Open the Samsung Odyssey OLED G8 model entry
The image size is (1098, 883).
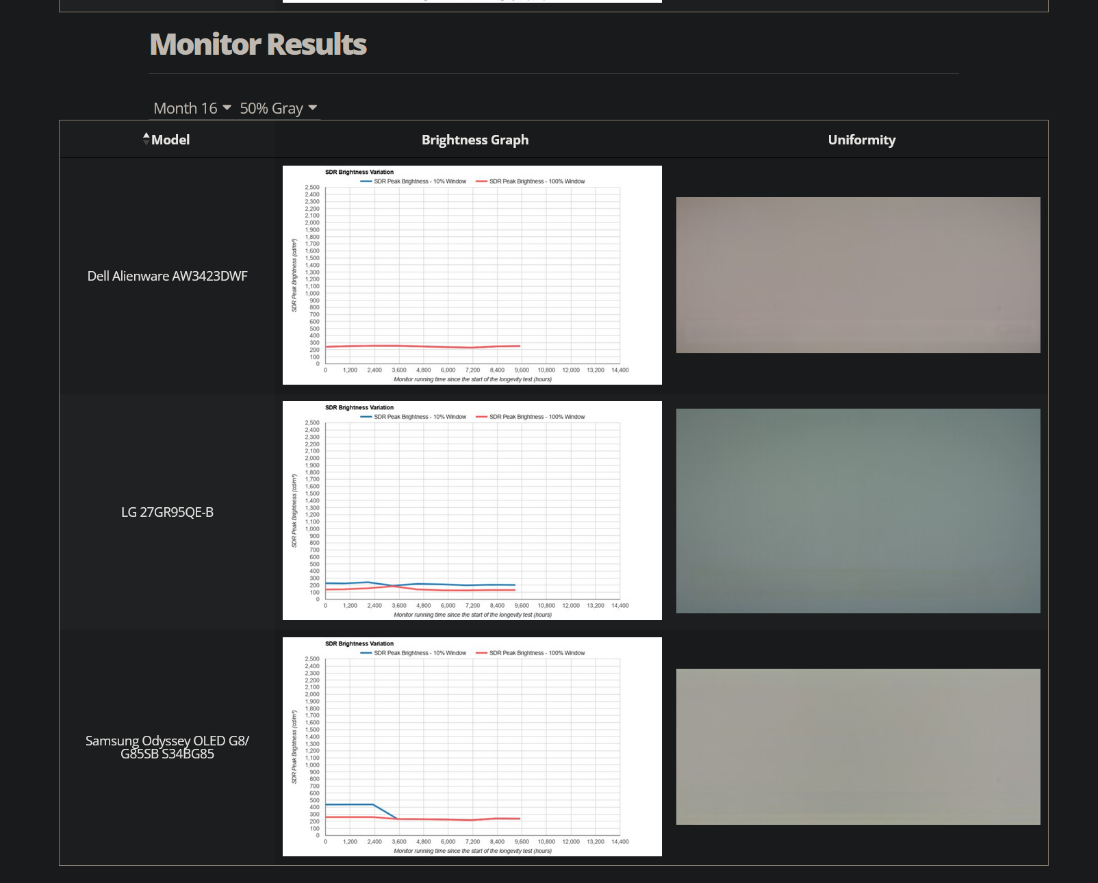coord(168,747)
